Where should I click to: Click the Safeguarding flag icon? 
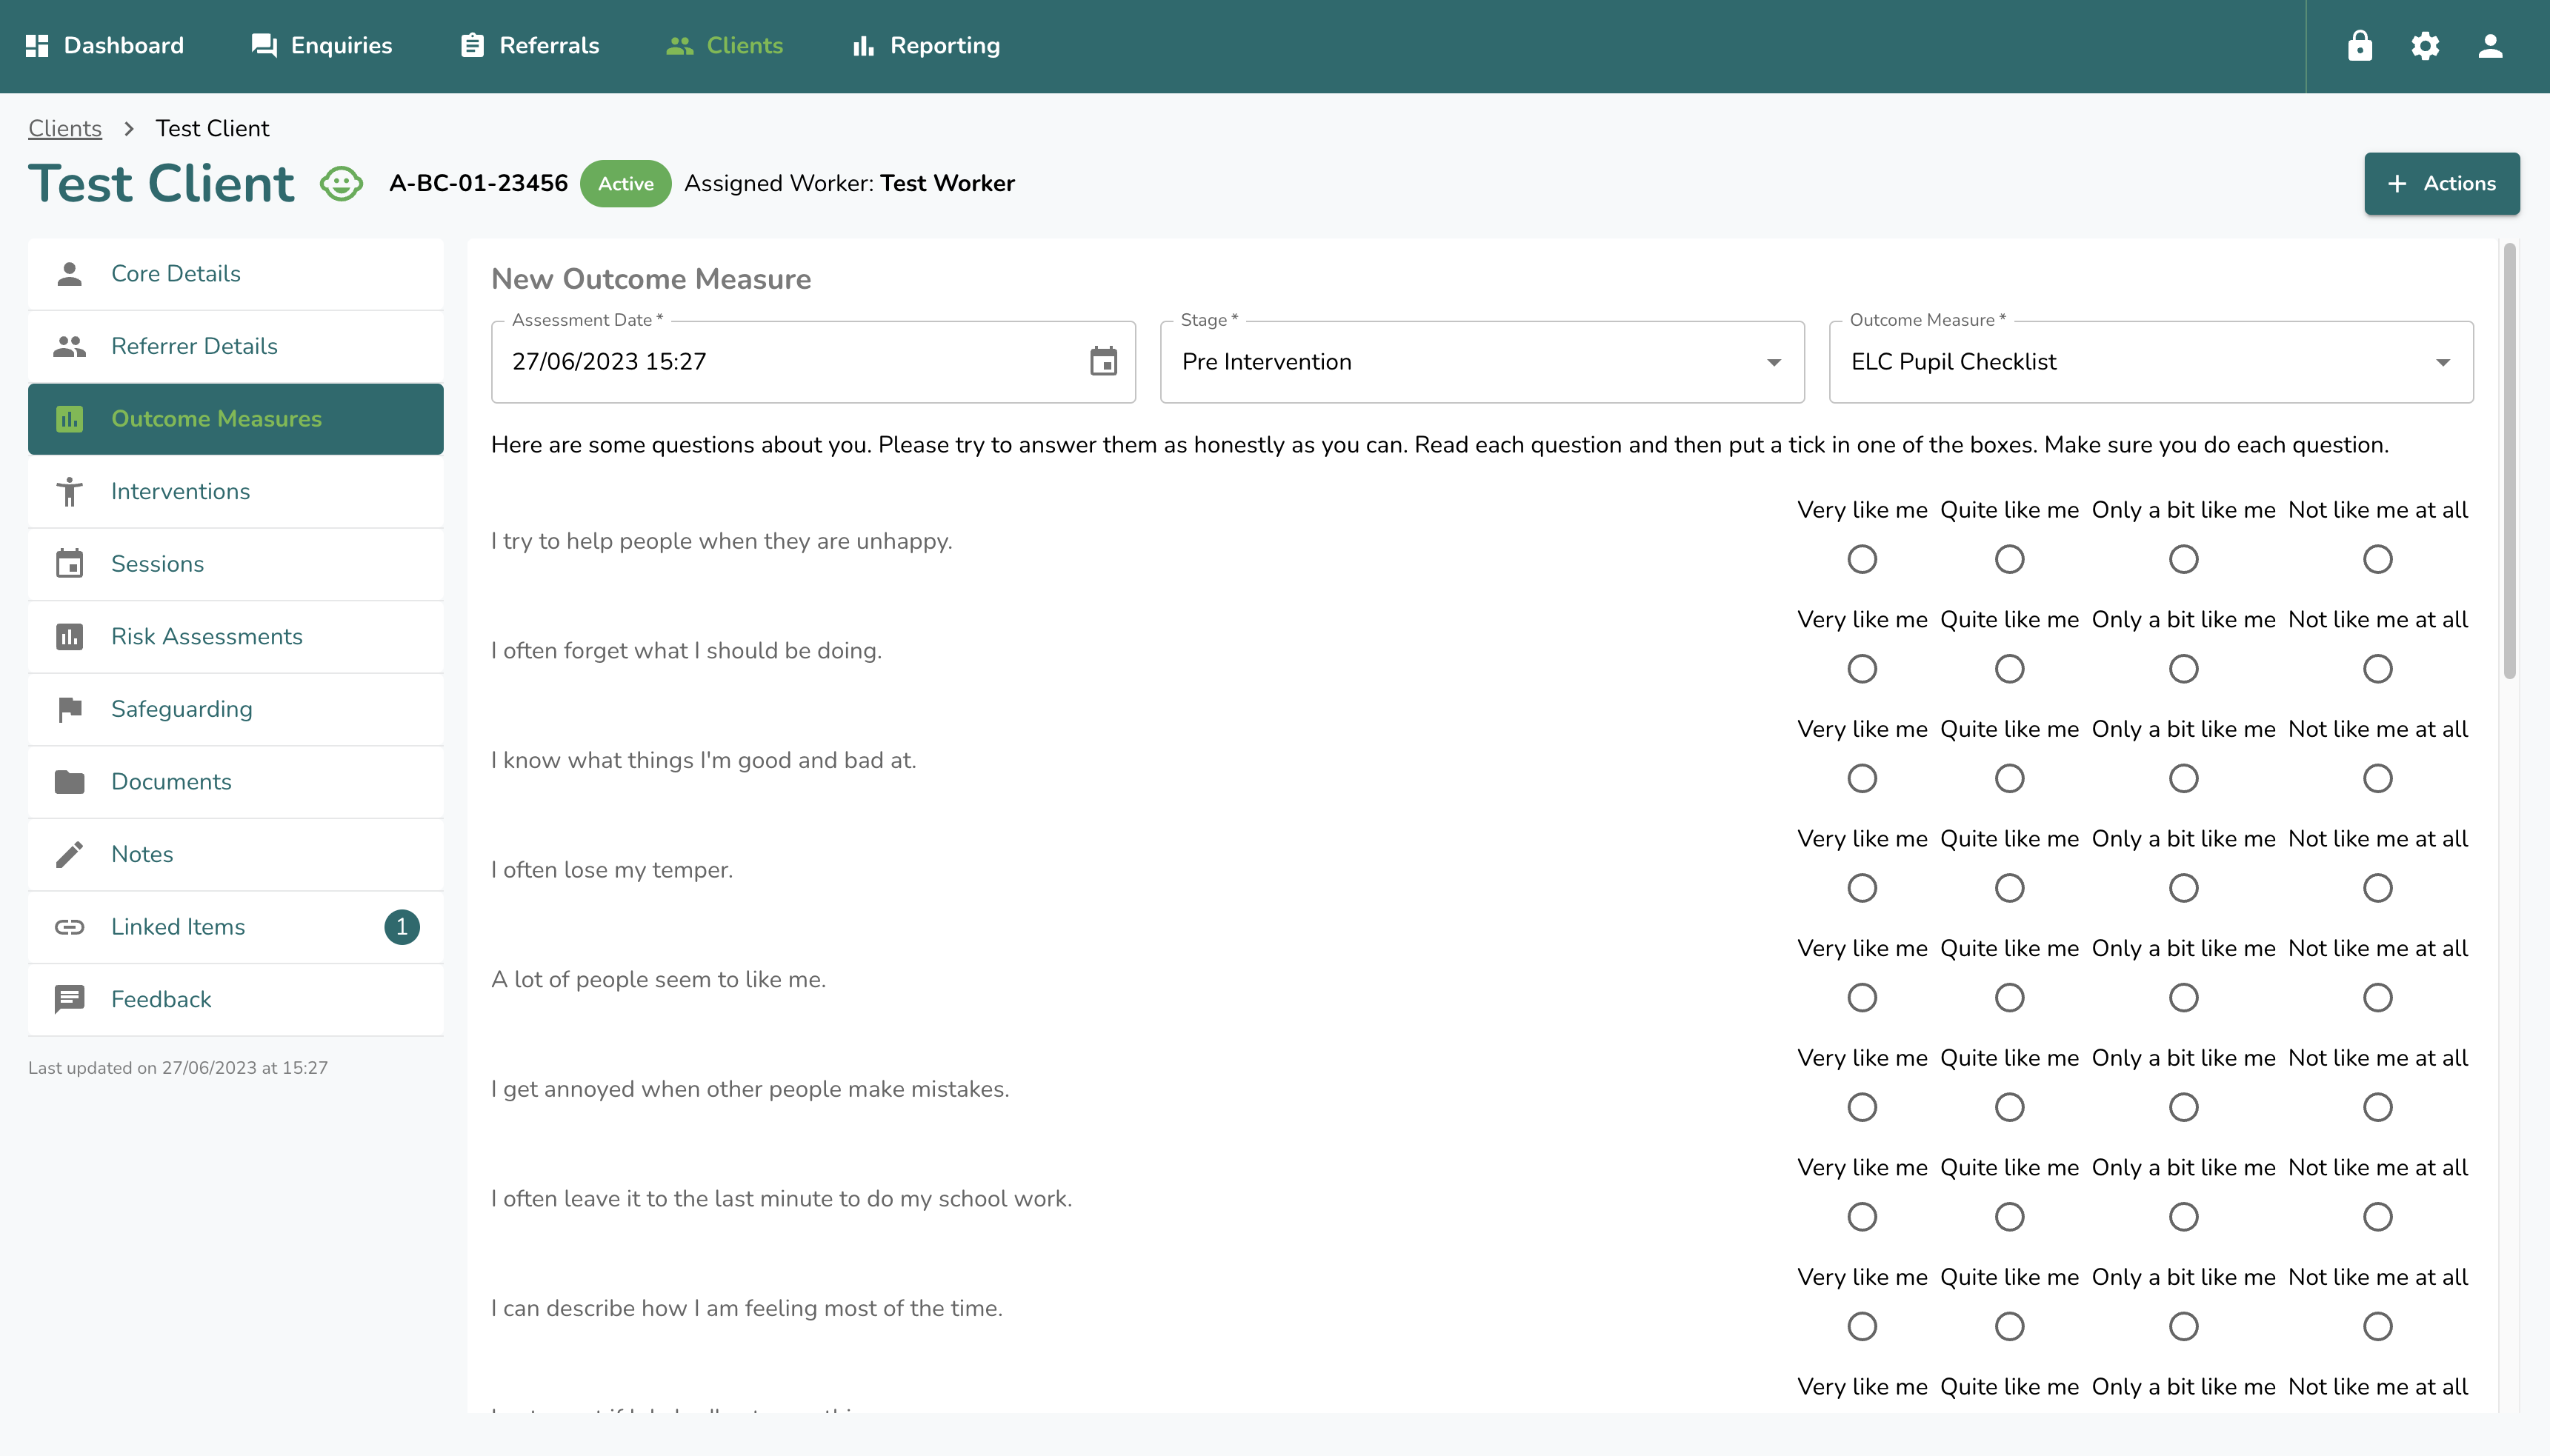point(69,709)
